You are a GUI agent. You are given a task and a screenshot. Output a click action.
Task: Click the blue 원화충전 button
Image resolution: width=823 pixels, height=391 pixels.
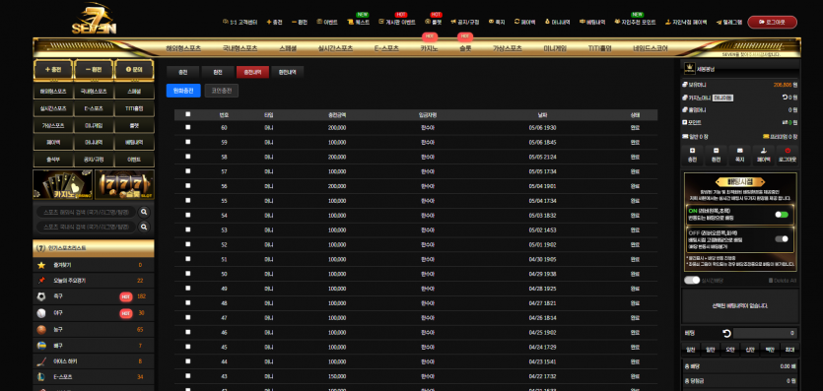pos(183,91)
